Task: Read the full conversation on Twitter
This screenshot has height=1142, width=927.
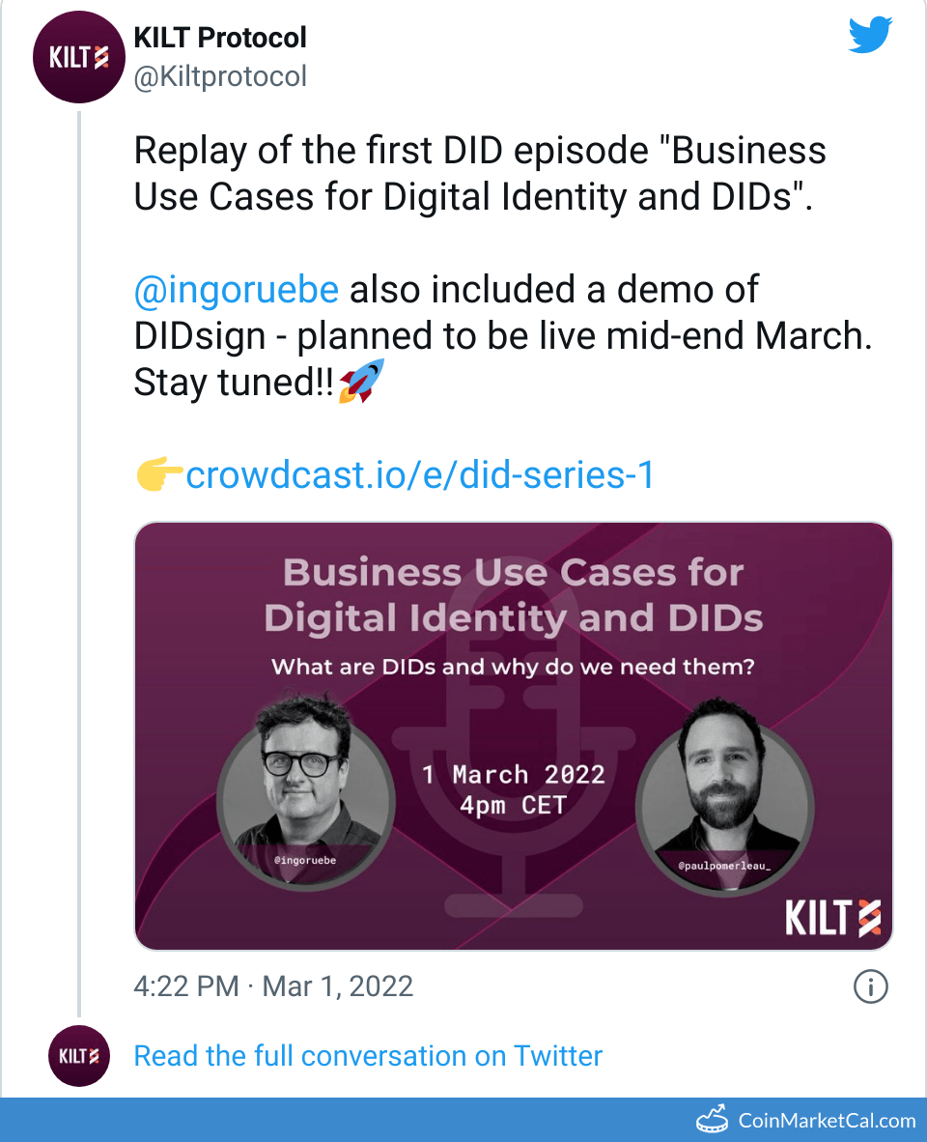Action: (x=368, y=1056)
